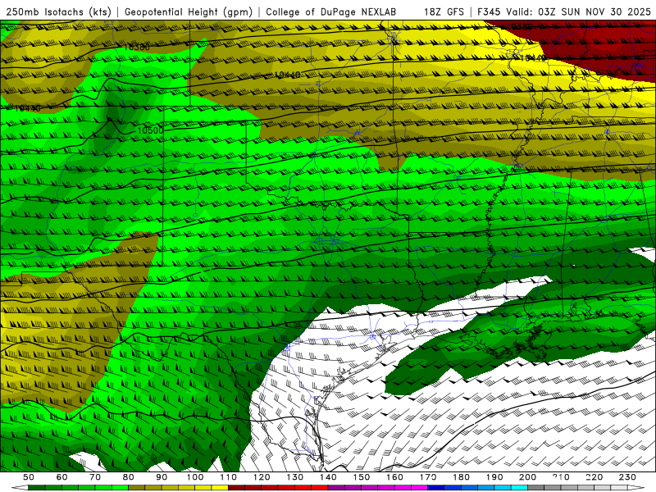This screenshot has width=656, height=492.
Task: Click the color scale value 50
Action: (x=29, y=477)
